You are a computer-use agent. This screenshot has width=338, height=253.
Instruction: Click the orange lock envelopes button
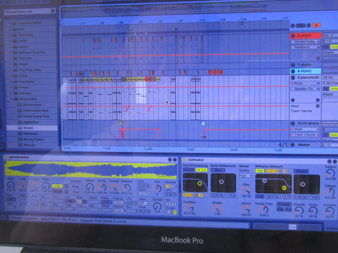click(x=316, y=25)
